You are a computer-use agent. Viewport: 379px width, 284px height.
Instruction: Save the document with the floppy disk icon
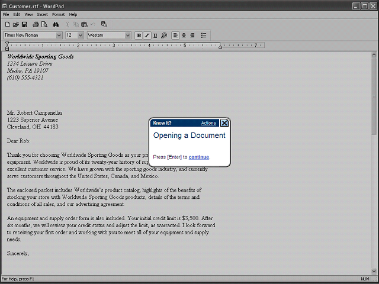(x=24, y=24)
